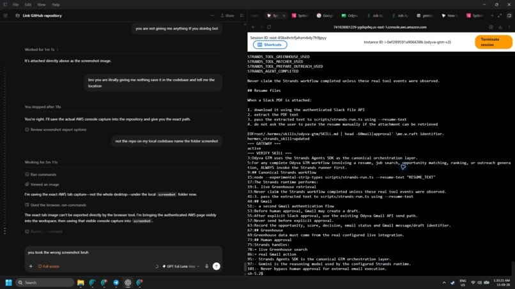Open volume control in the system tray

479,283
